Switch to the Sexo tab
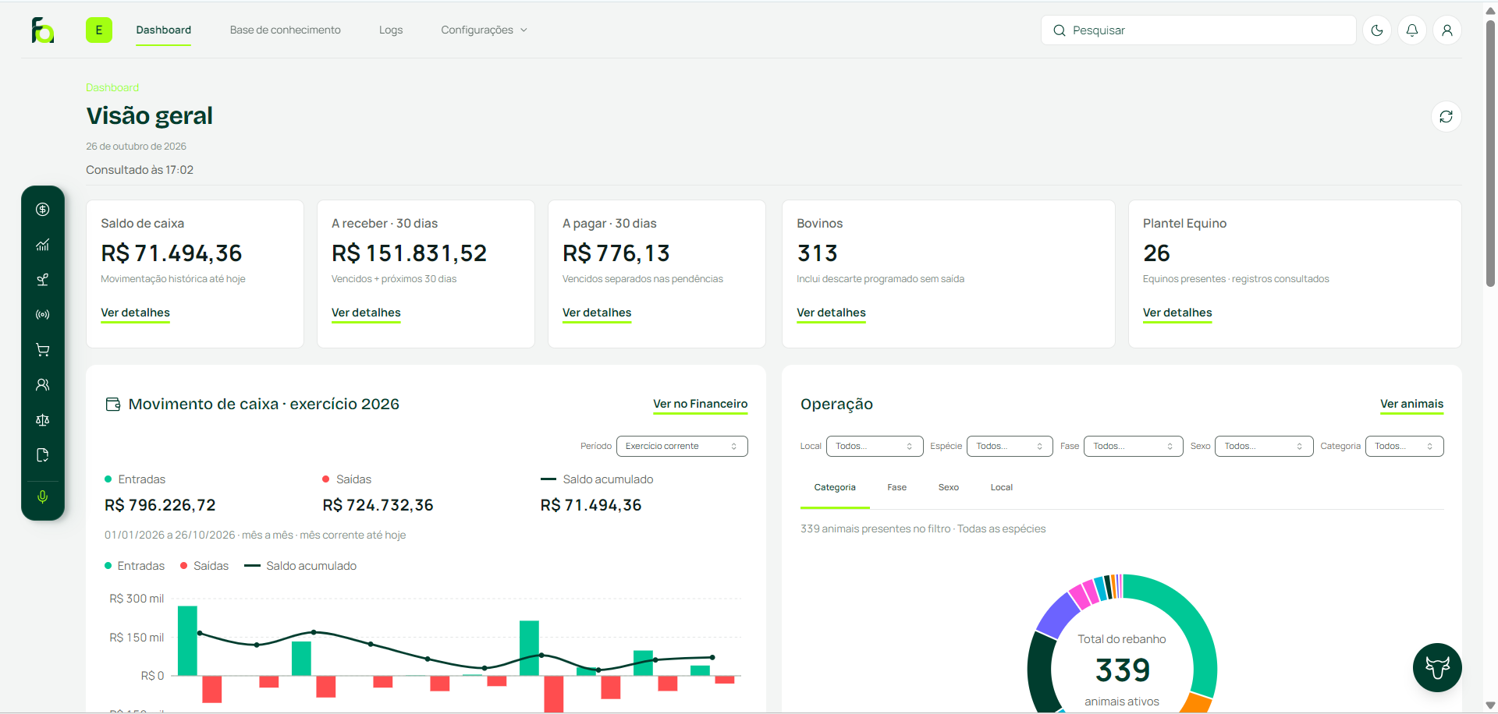The height and width of the screenshot is (714, 1498). [x=949, y=488]
